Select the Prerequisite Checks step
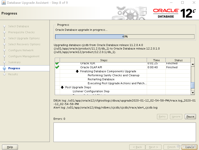The height and width of the screenshot is (150, 199). coord(21,32)
